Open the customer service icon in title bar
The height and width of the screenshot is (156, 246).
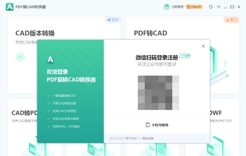click(211, 7)
